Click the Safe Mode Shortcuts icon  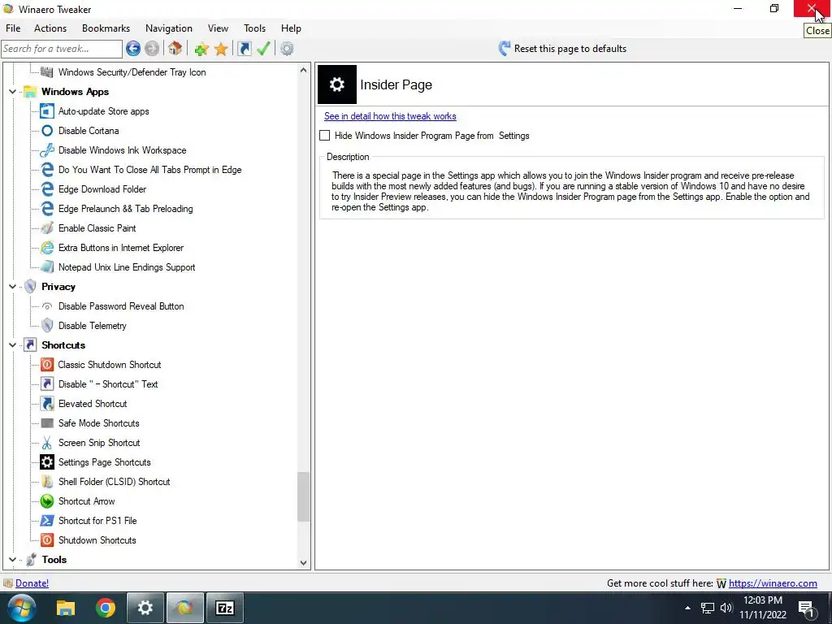pyautogui.click(x=47, y=423)
